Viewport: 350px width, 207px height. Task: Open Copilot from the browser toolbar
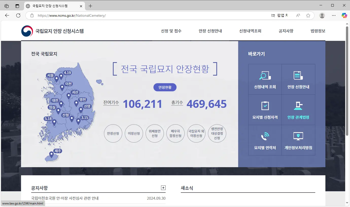pos(344,15)
